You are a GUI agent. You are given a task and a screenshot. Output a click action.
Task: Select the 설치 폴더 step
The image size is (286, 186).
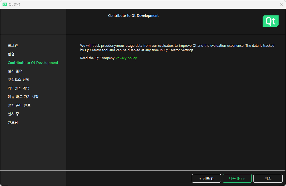click(x=15, y=71)
